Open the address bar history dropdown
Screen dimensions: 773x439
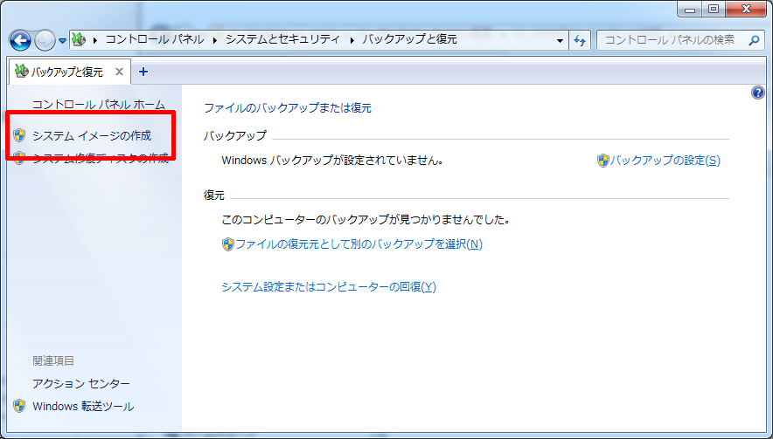pyautogui.click(x=561, y=40)
